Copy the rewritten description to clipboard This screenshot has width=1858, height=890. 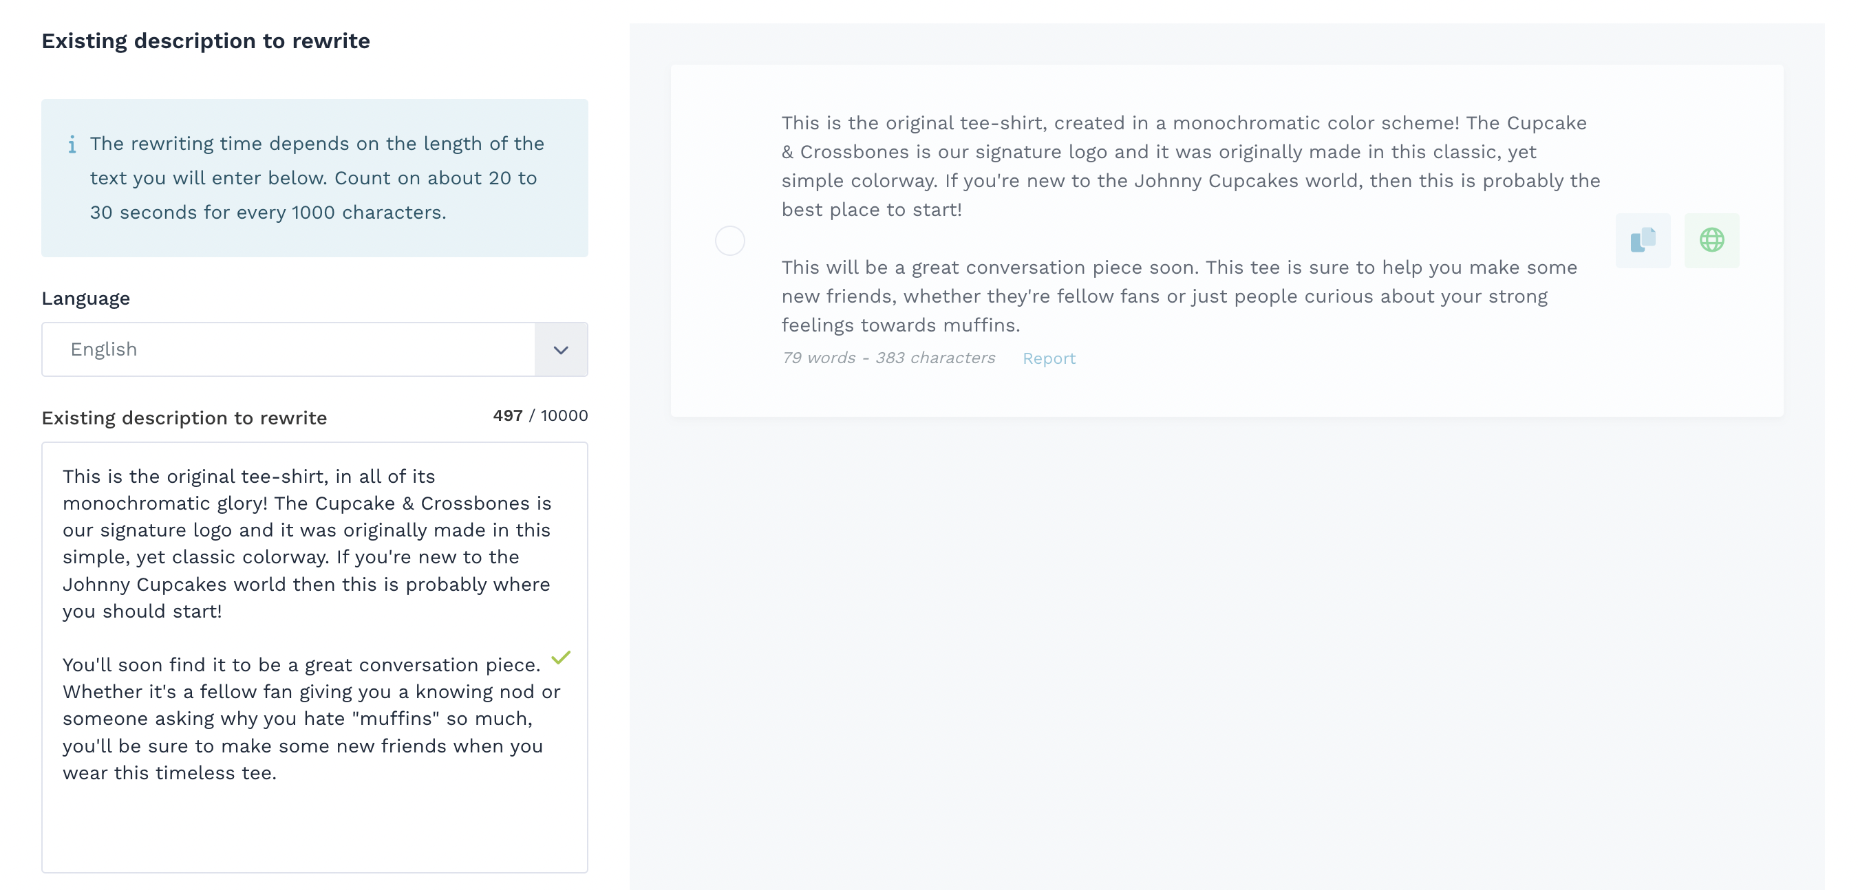(1643, 240)
